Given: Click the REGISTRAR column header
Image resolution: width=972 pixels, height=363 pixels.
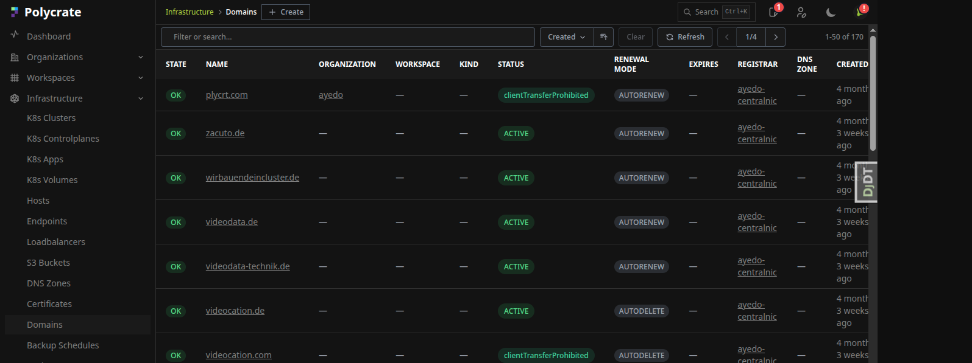Looking at the screenshot, I should [x=757, y=64].
